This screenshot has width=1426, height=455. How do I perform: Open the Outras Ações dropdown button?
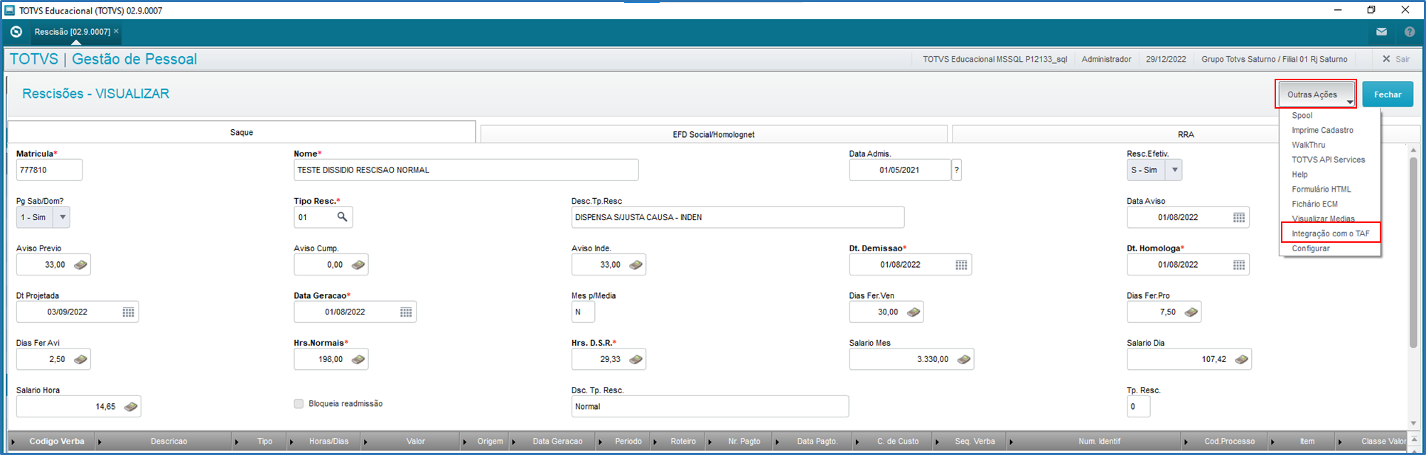1317,94
